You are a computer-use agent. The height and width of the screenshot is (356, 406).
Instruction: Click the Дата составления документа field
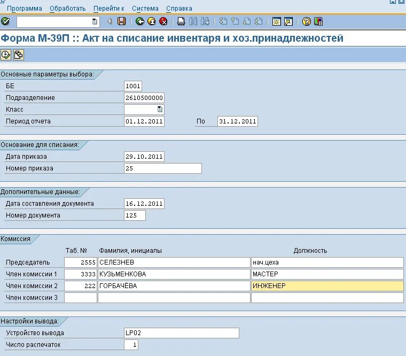pyautogui.click(x=144, y=204)
